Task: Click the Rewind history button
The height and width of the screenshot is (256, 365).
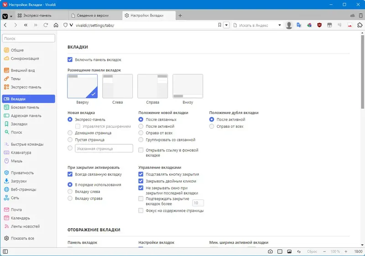Action: [x=26, y=25]
